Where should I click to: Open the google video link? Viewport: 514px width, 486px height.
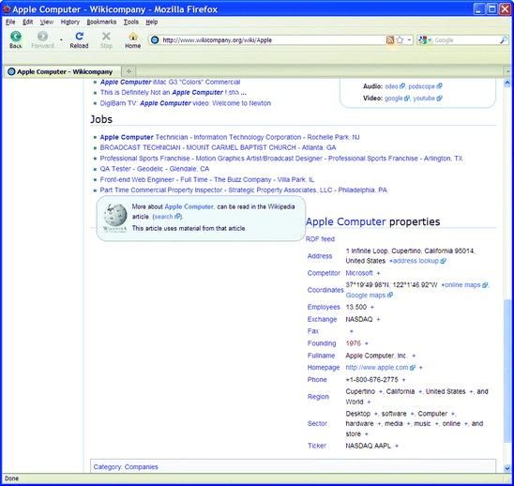(x=397, y=99)
